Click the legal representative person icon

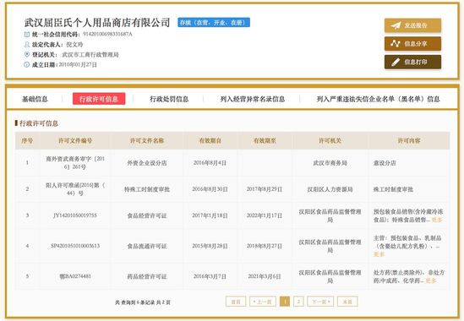[27, 45]
